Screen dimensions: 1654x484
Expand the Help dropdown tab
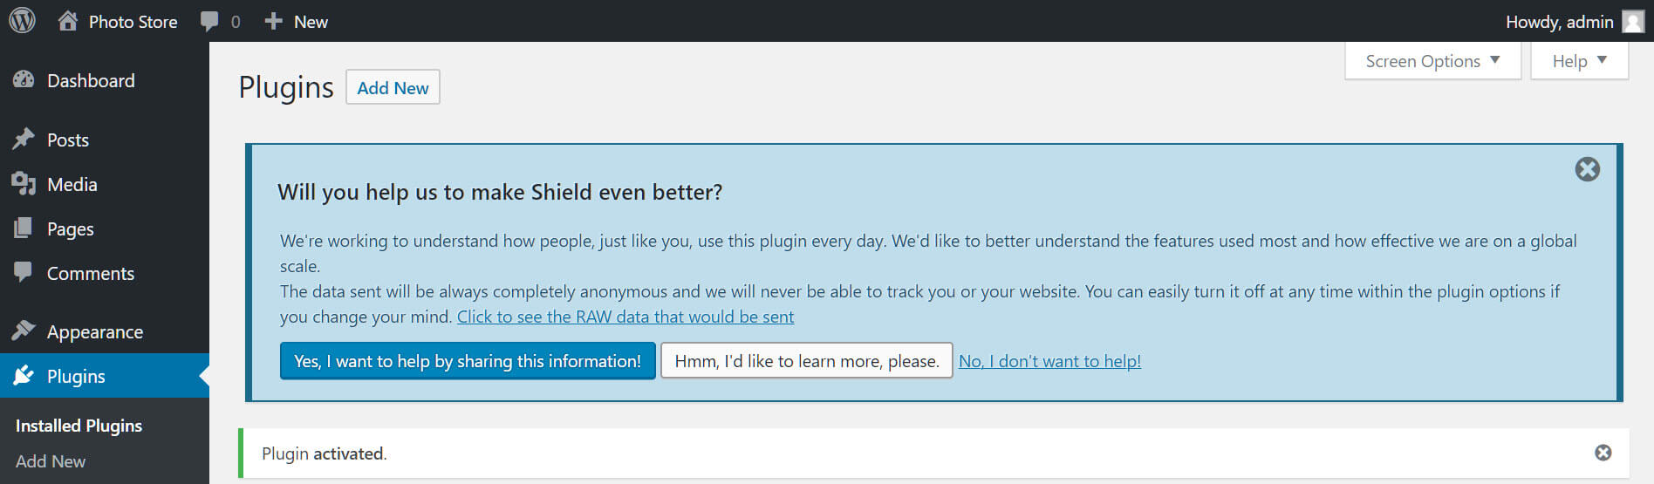pos(1580,61)
